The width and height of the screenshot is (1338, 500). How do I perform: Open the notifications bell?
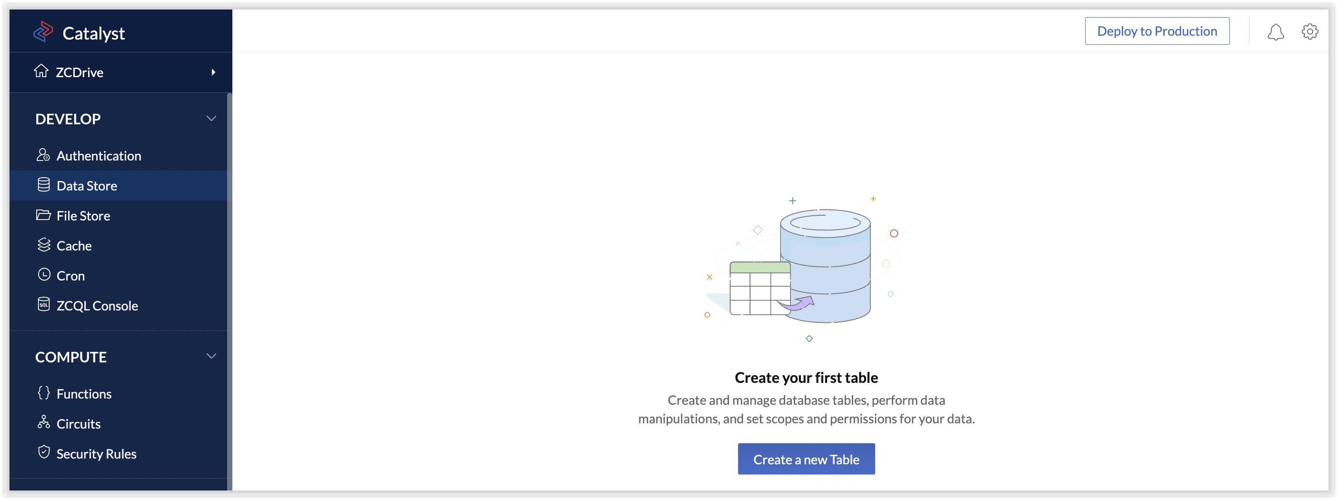pos(1275,32)
